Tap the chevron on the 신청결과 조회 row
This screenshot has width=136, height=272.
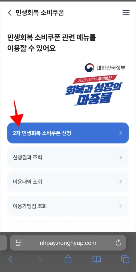[121, 158]
